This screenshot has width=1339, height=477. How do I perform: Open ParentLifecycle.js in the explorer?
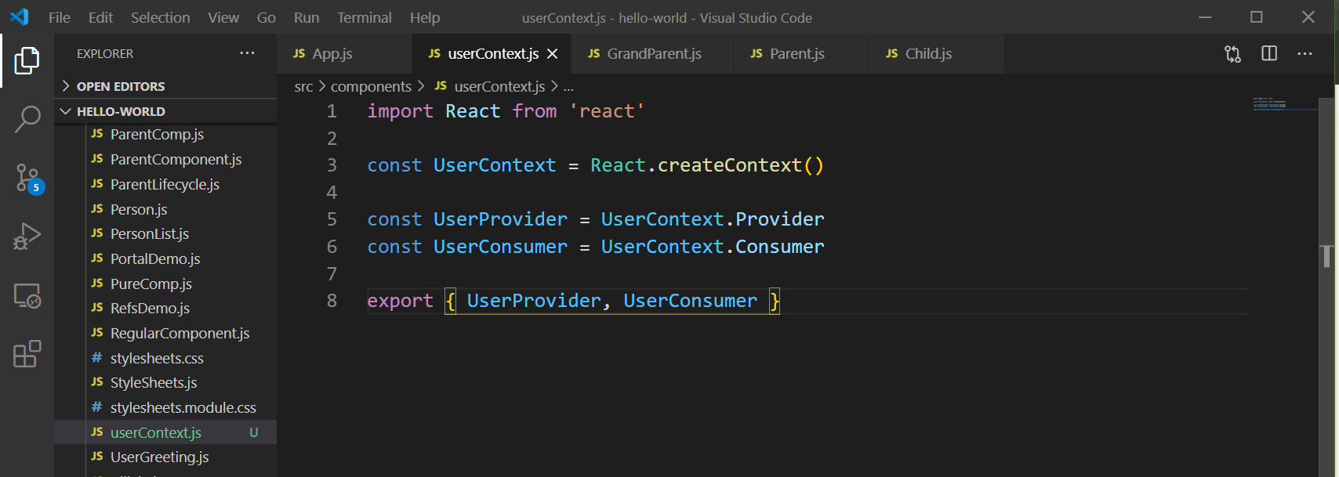click(165, 184)
